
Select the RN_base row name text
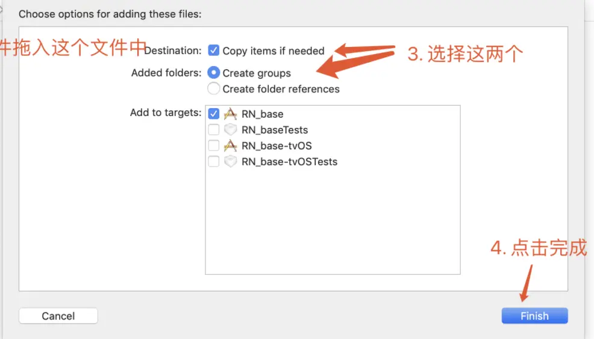coord(262,114)
